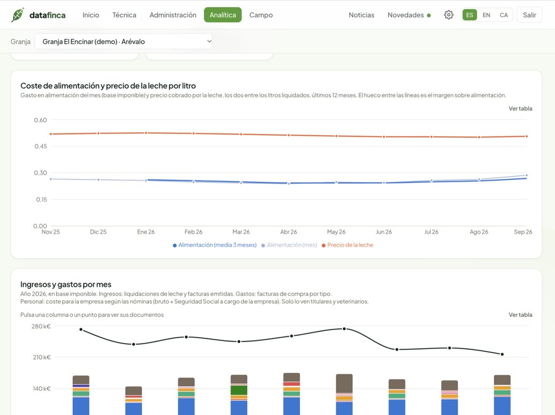Click the "280 k€" y-axis value

(x=41, y=327)
